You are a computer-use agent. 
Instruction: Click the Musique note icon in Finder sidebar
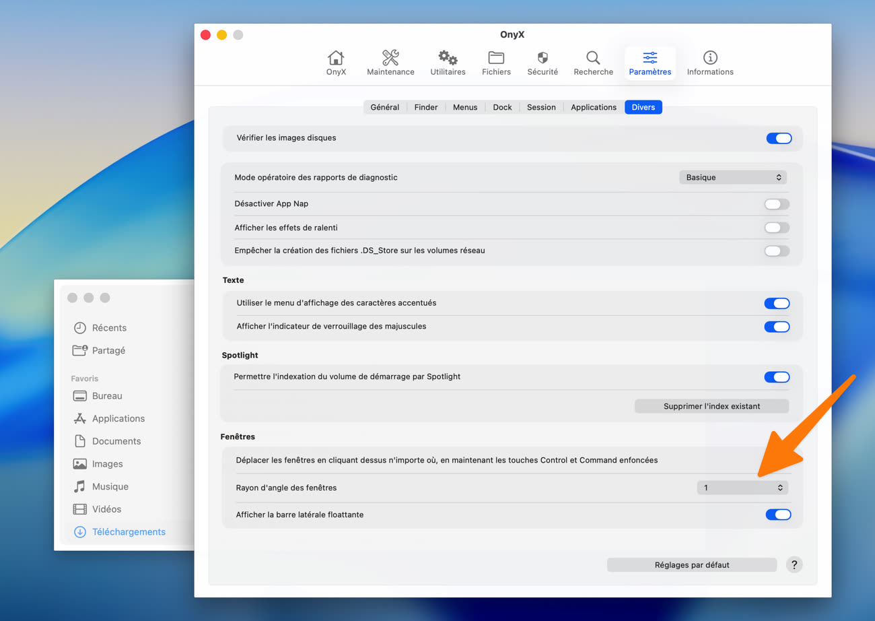(80, 486)
